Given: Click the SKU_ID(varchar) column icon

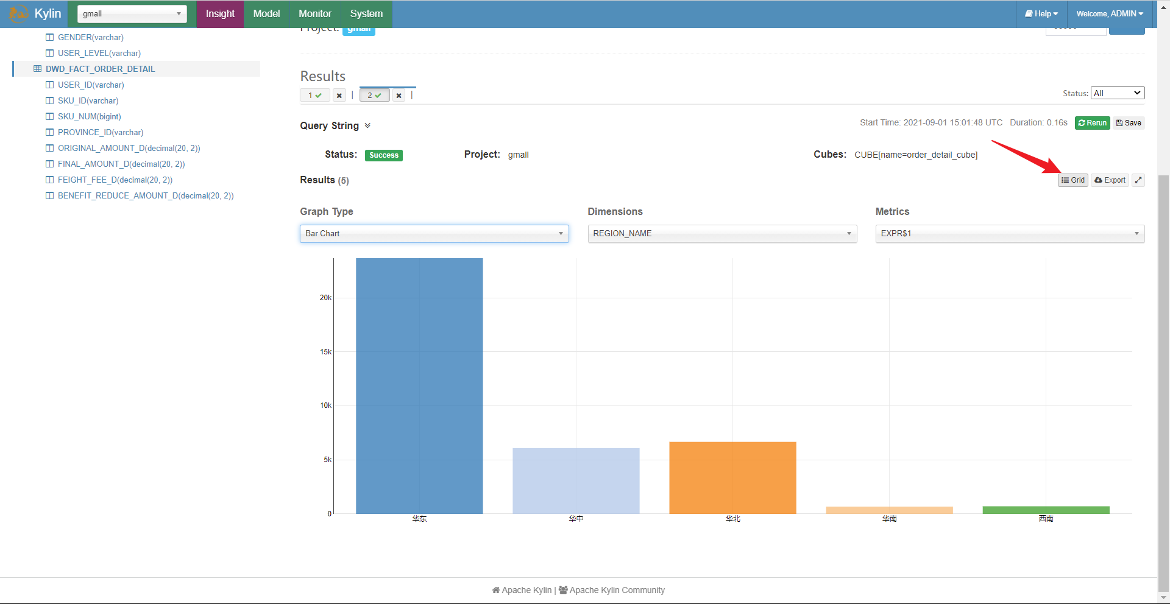Looking at the screenshot, I should [50, 100].
